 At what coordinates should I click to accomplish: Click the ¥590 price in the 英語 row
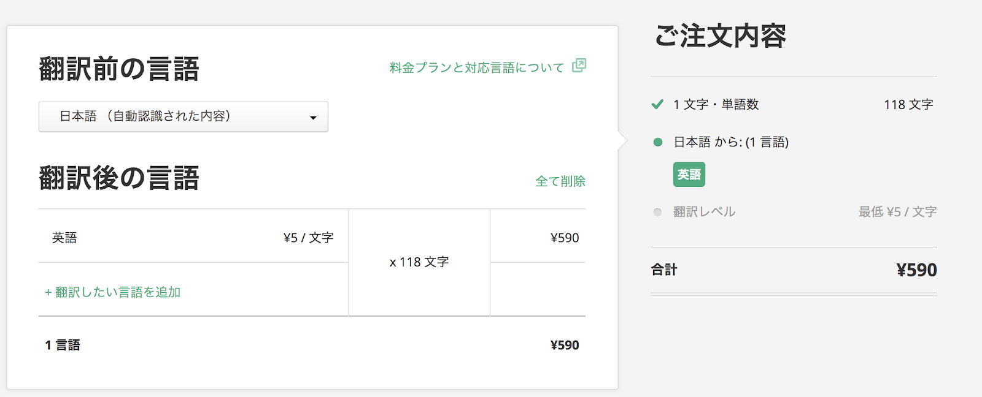click(564, 238)
